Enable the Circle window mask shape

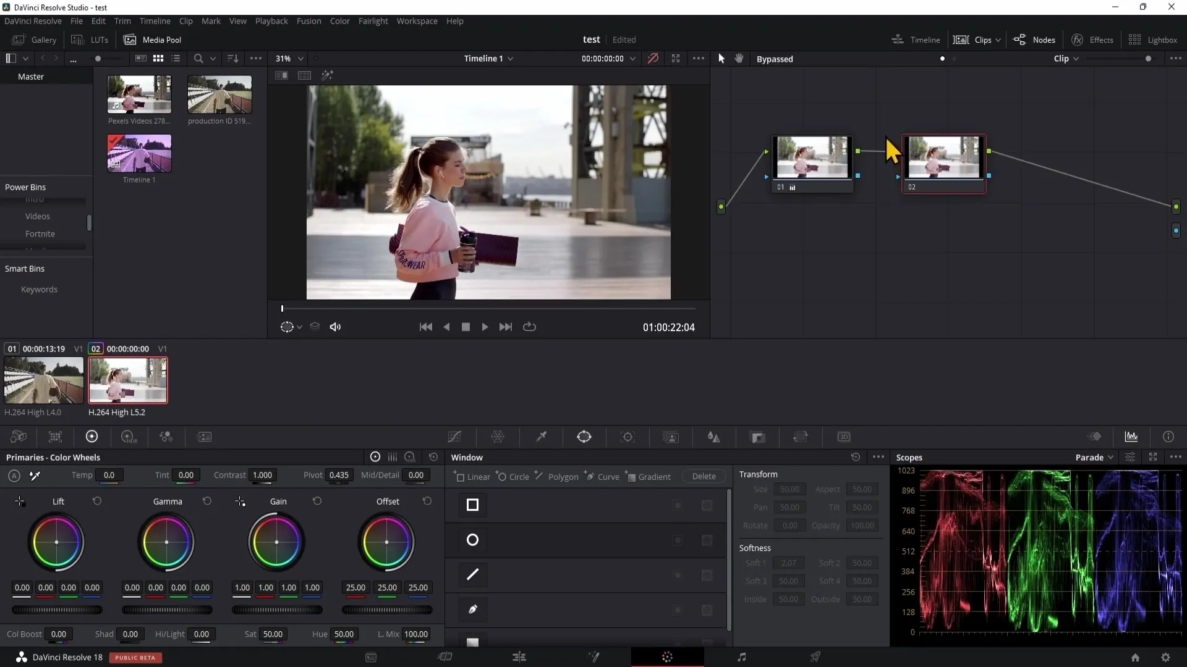(472, 539)
